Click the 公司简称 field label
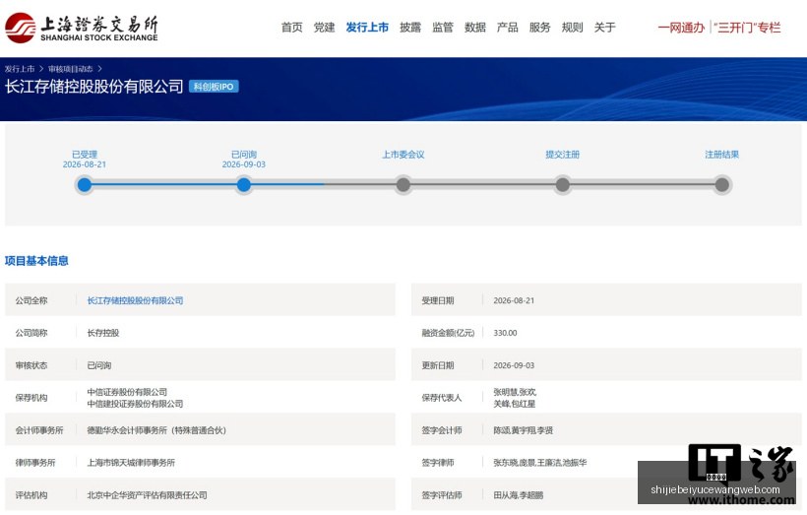 31,333
